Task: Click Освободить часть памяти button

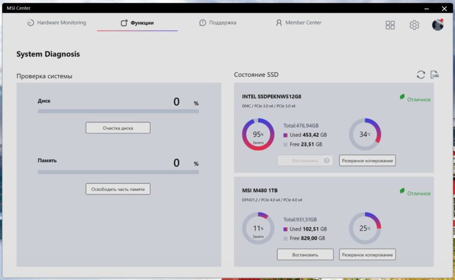Action: (118, 189)
